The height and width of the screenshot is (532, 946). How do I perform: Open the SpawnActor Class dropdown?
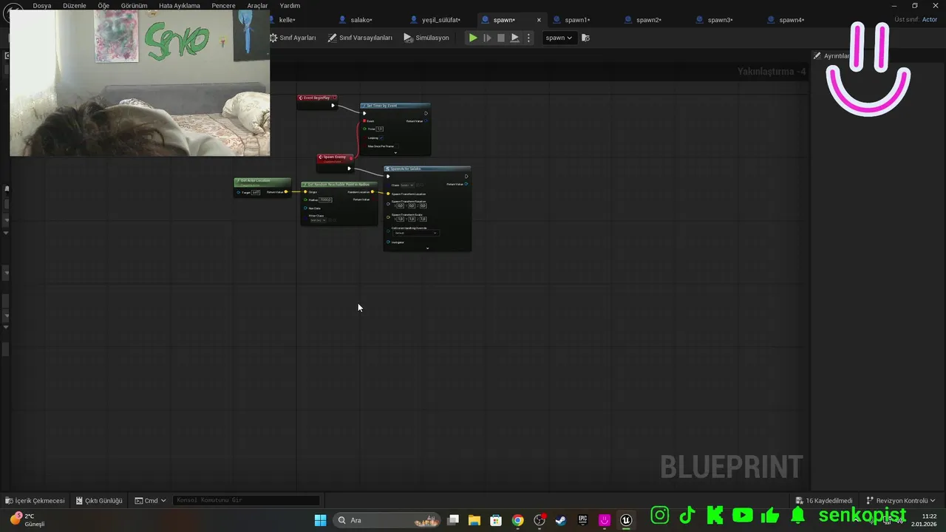tap(407, 185)
